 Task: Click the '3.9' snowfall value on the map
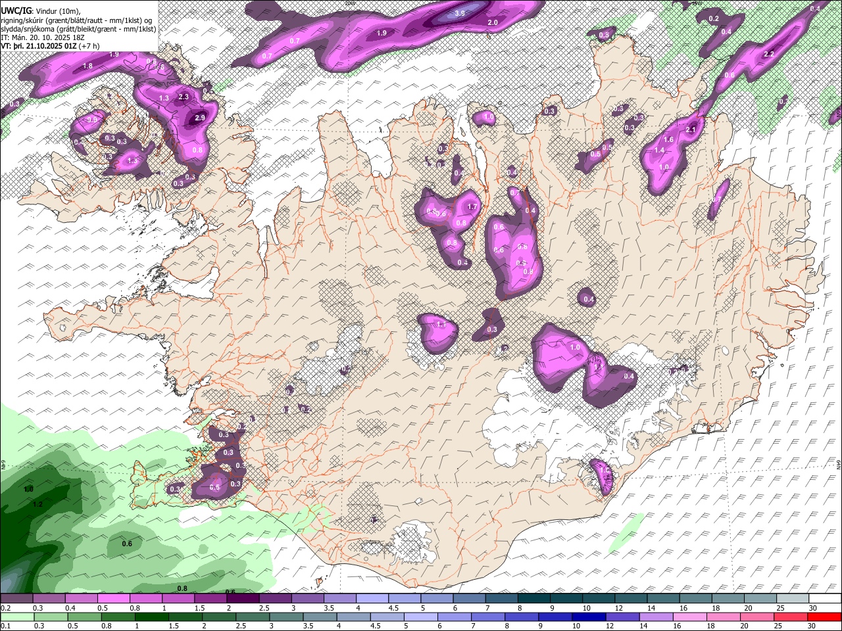tap(460, 13)
